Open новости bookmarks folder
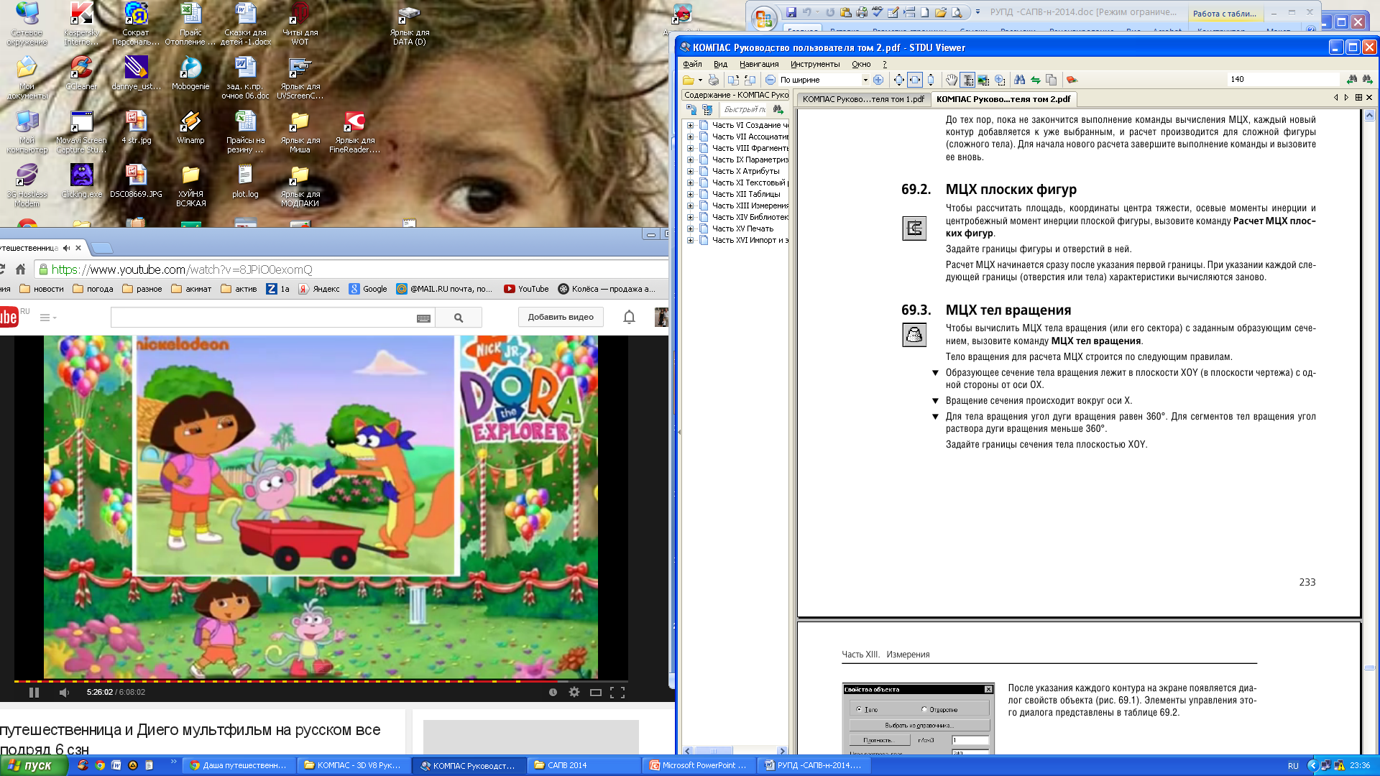Screen dimensions: 1380x776 coord(42,289)
